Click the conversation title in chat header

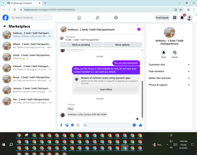click(x=91, y=30)
